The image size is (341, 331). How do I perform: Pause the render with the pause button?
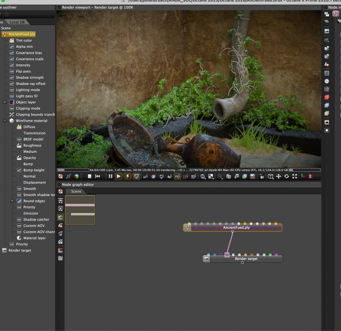pyautogui.click(x=110, y=176)
